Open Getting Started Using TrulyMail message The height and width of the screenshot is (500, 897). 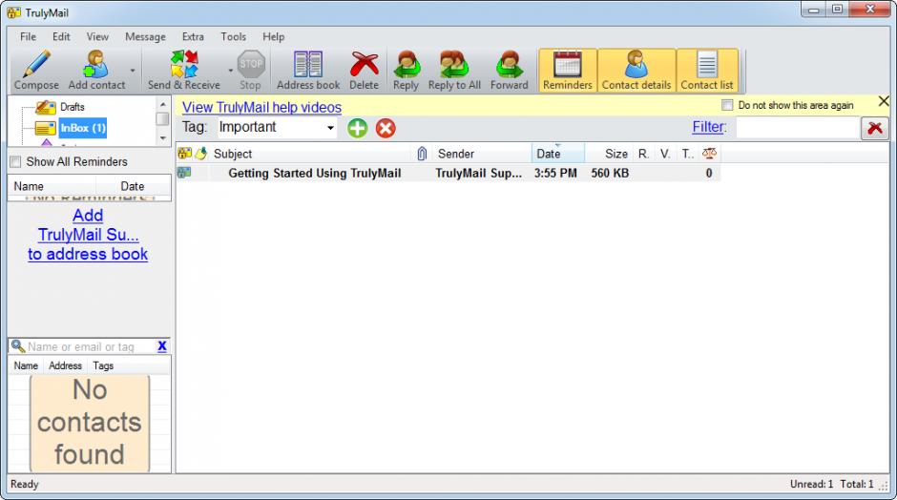coord(315,174)
